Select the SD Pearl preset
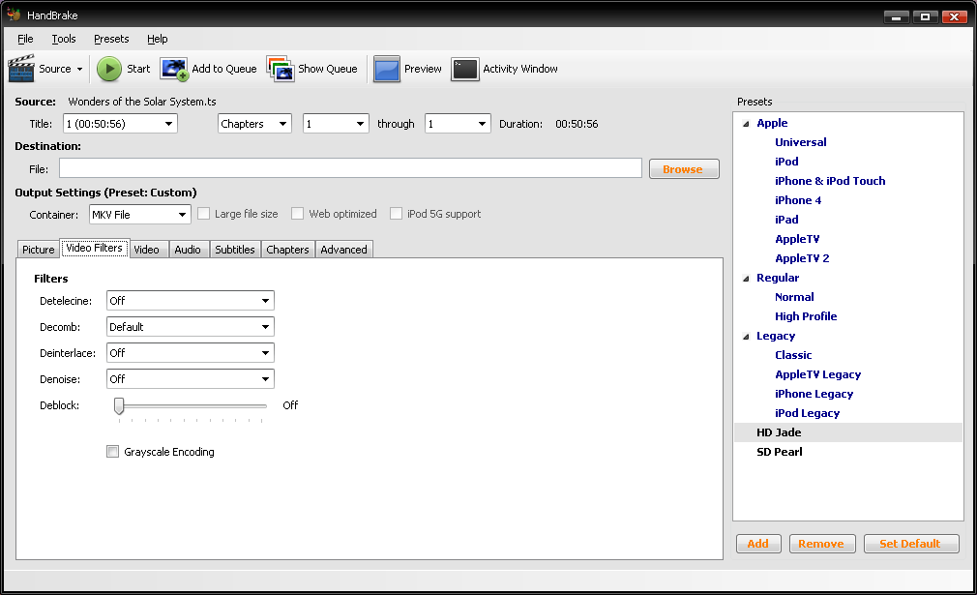The width and height of the screenshot is (977, 595). click(780, 451)
